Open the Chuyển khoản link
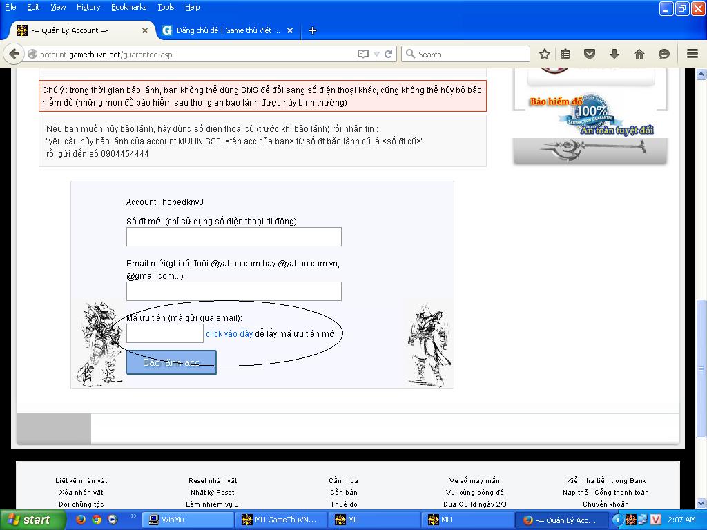 606,504
